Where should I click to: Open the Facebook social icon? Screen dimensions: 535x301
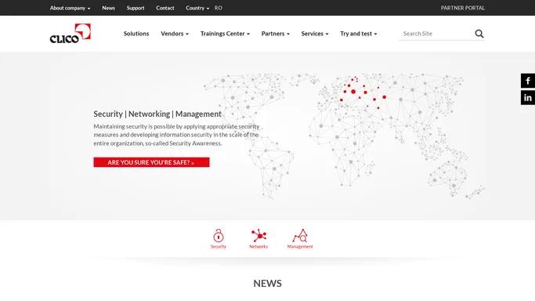[x=528, y=81]
